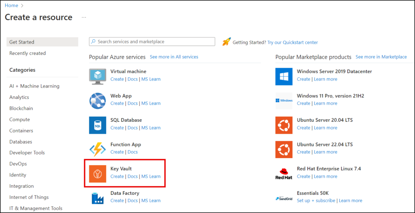Image resolution: width=415 pixels, height=213 pixels.
Task: Focus the Search services and marketplace field
Action: pyautogui.click(x=152, y=42)
